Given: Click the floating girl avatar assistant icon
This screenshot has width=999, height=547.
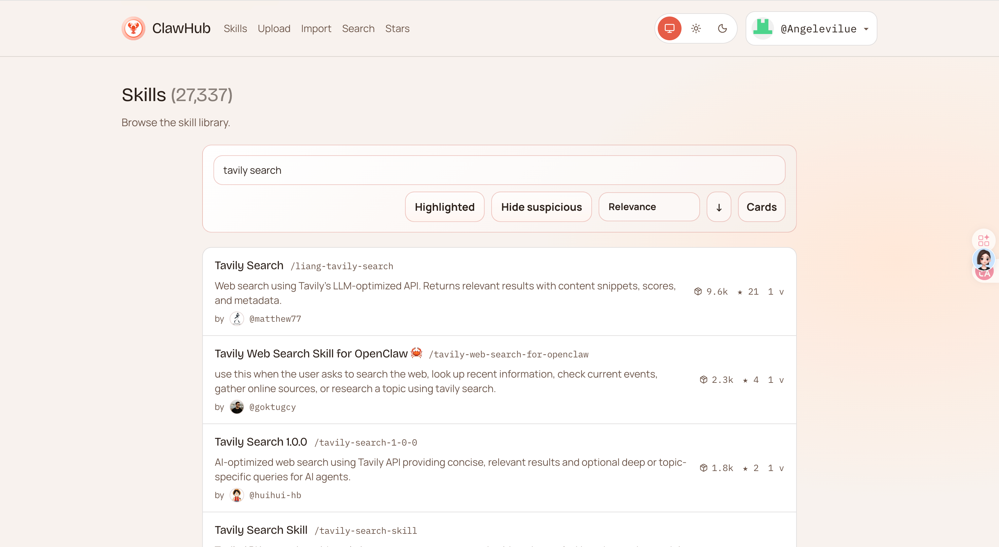Looking at the screenshot, I should click(x=983, y=259).
